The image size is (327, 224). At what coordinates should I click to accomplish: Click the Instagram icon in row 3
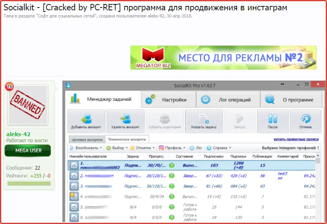(x=74, y=186)
